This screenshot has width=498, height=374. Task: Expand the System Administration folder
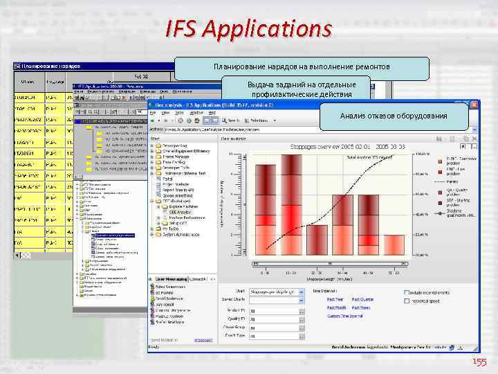[151, 235]
